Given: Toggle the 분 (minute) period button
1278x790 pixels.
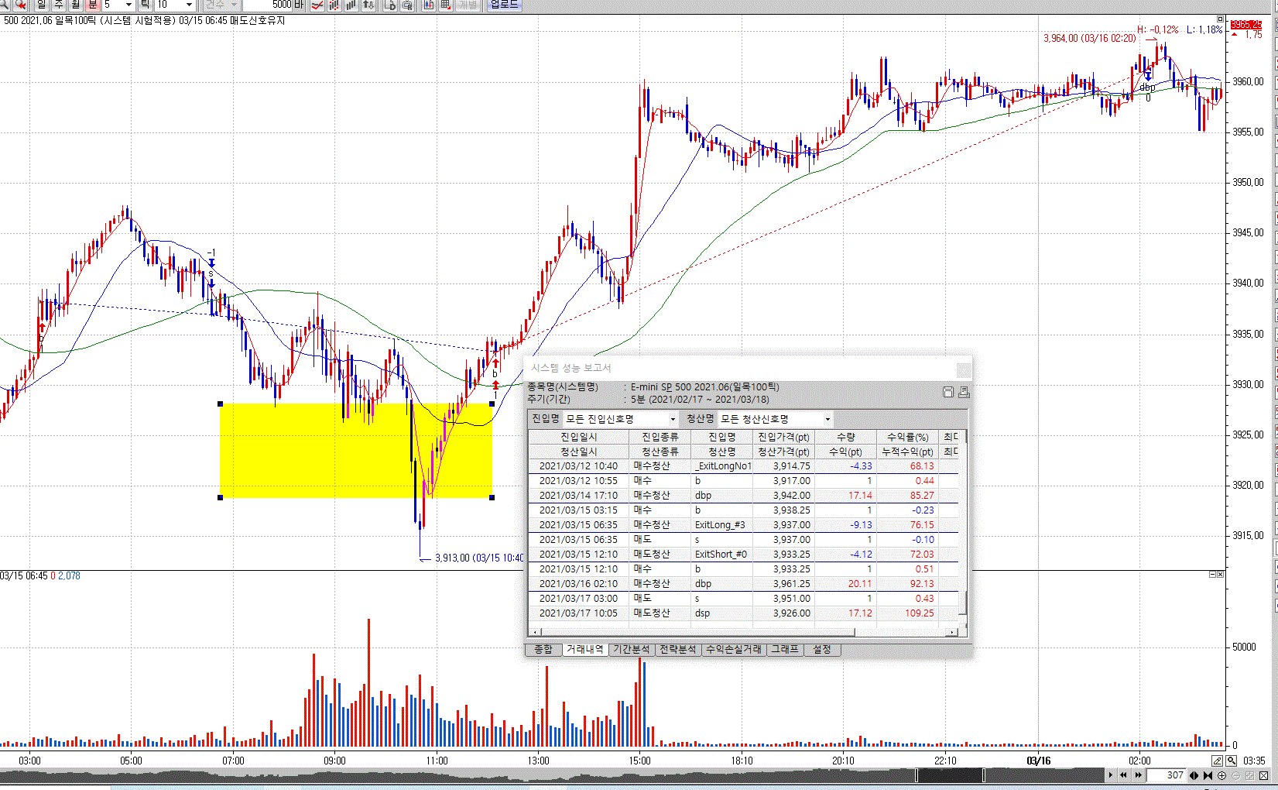Looking at the screenshot, I should [x=92, y=5].
